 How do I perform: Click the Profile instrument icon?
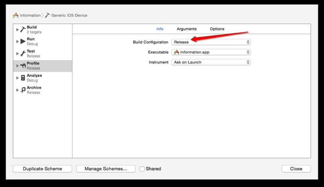click(23, 66)
